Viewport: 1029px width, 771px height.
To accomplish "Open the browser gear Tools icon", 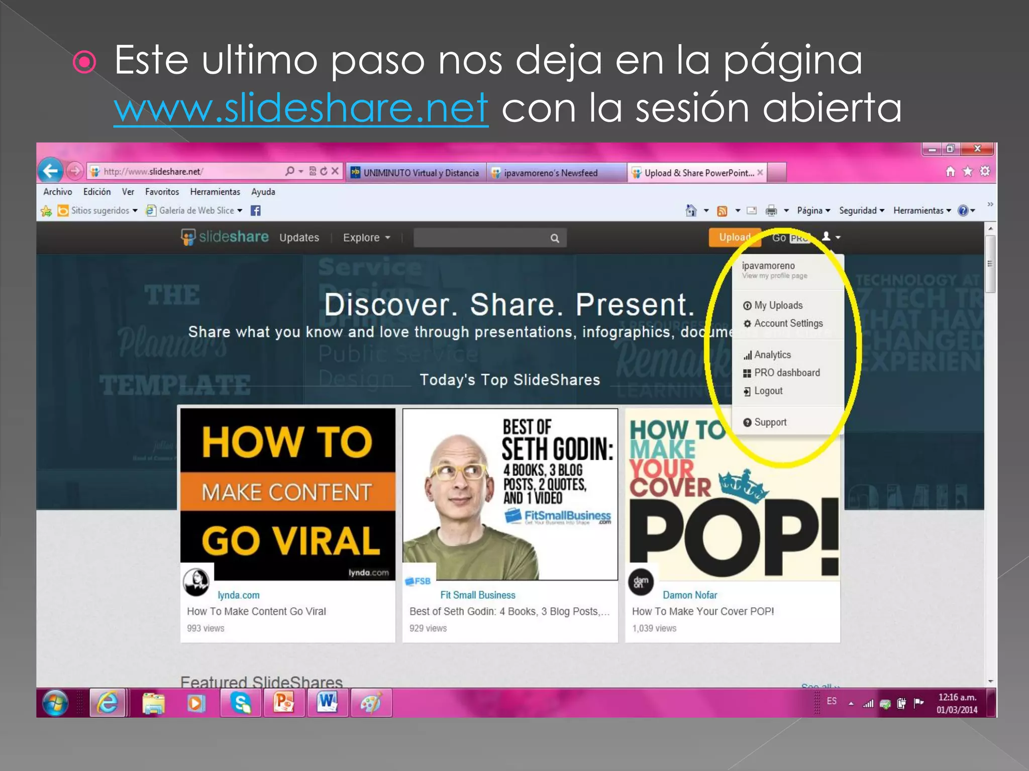I will (x=985, y=171).
